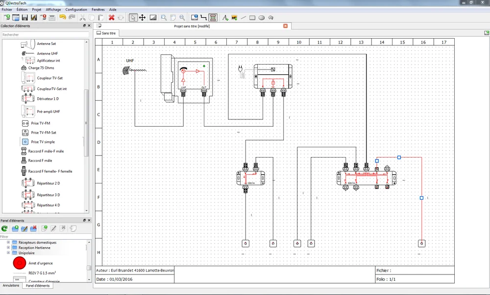Click the save project floppy disk icon

point(24,18)
